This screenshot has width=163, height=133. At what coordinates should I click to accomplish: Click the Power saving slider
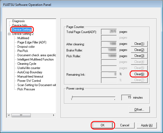tap(93, 98)
